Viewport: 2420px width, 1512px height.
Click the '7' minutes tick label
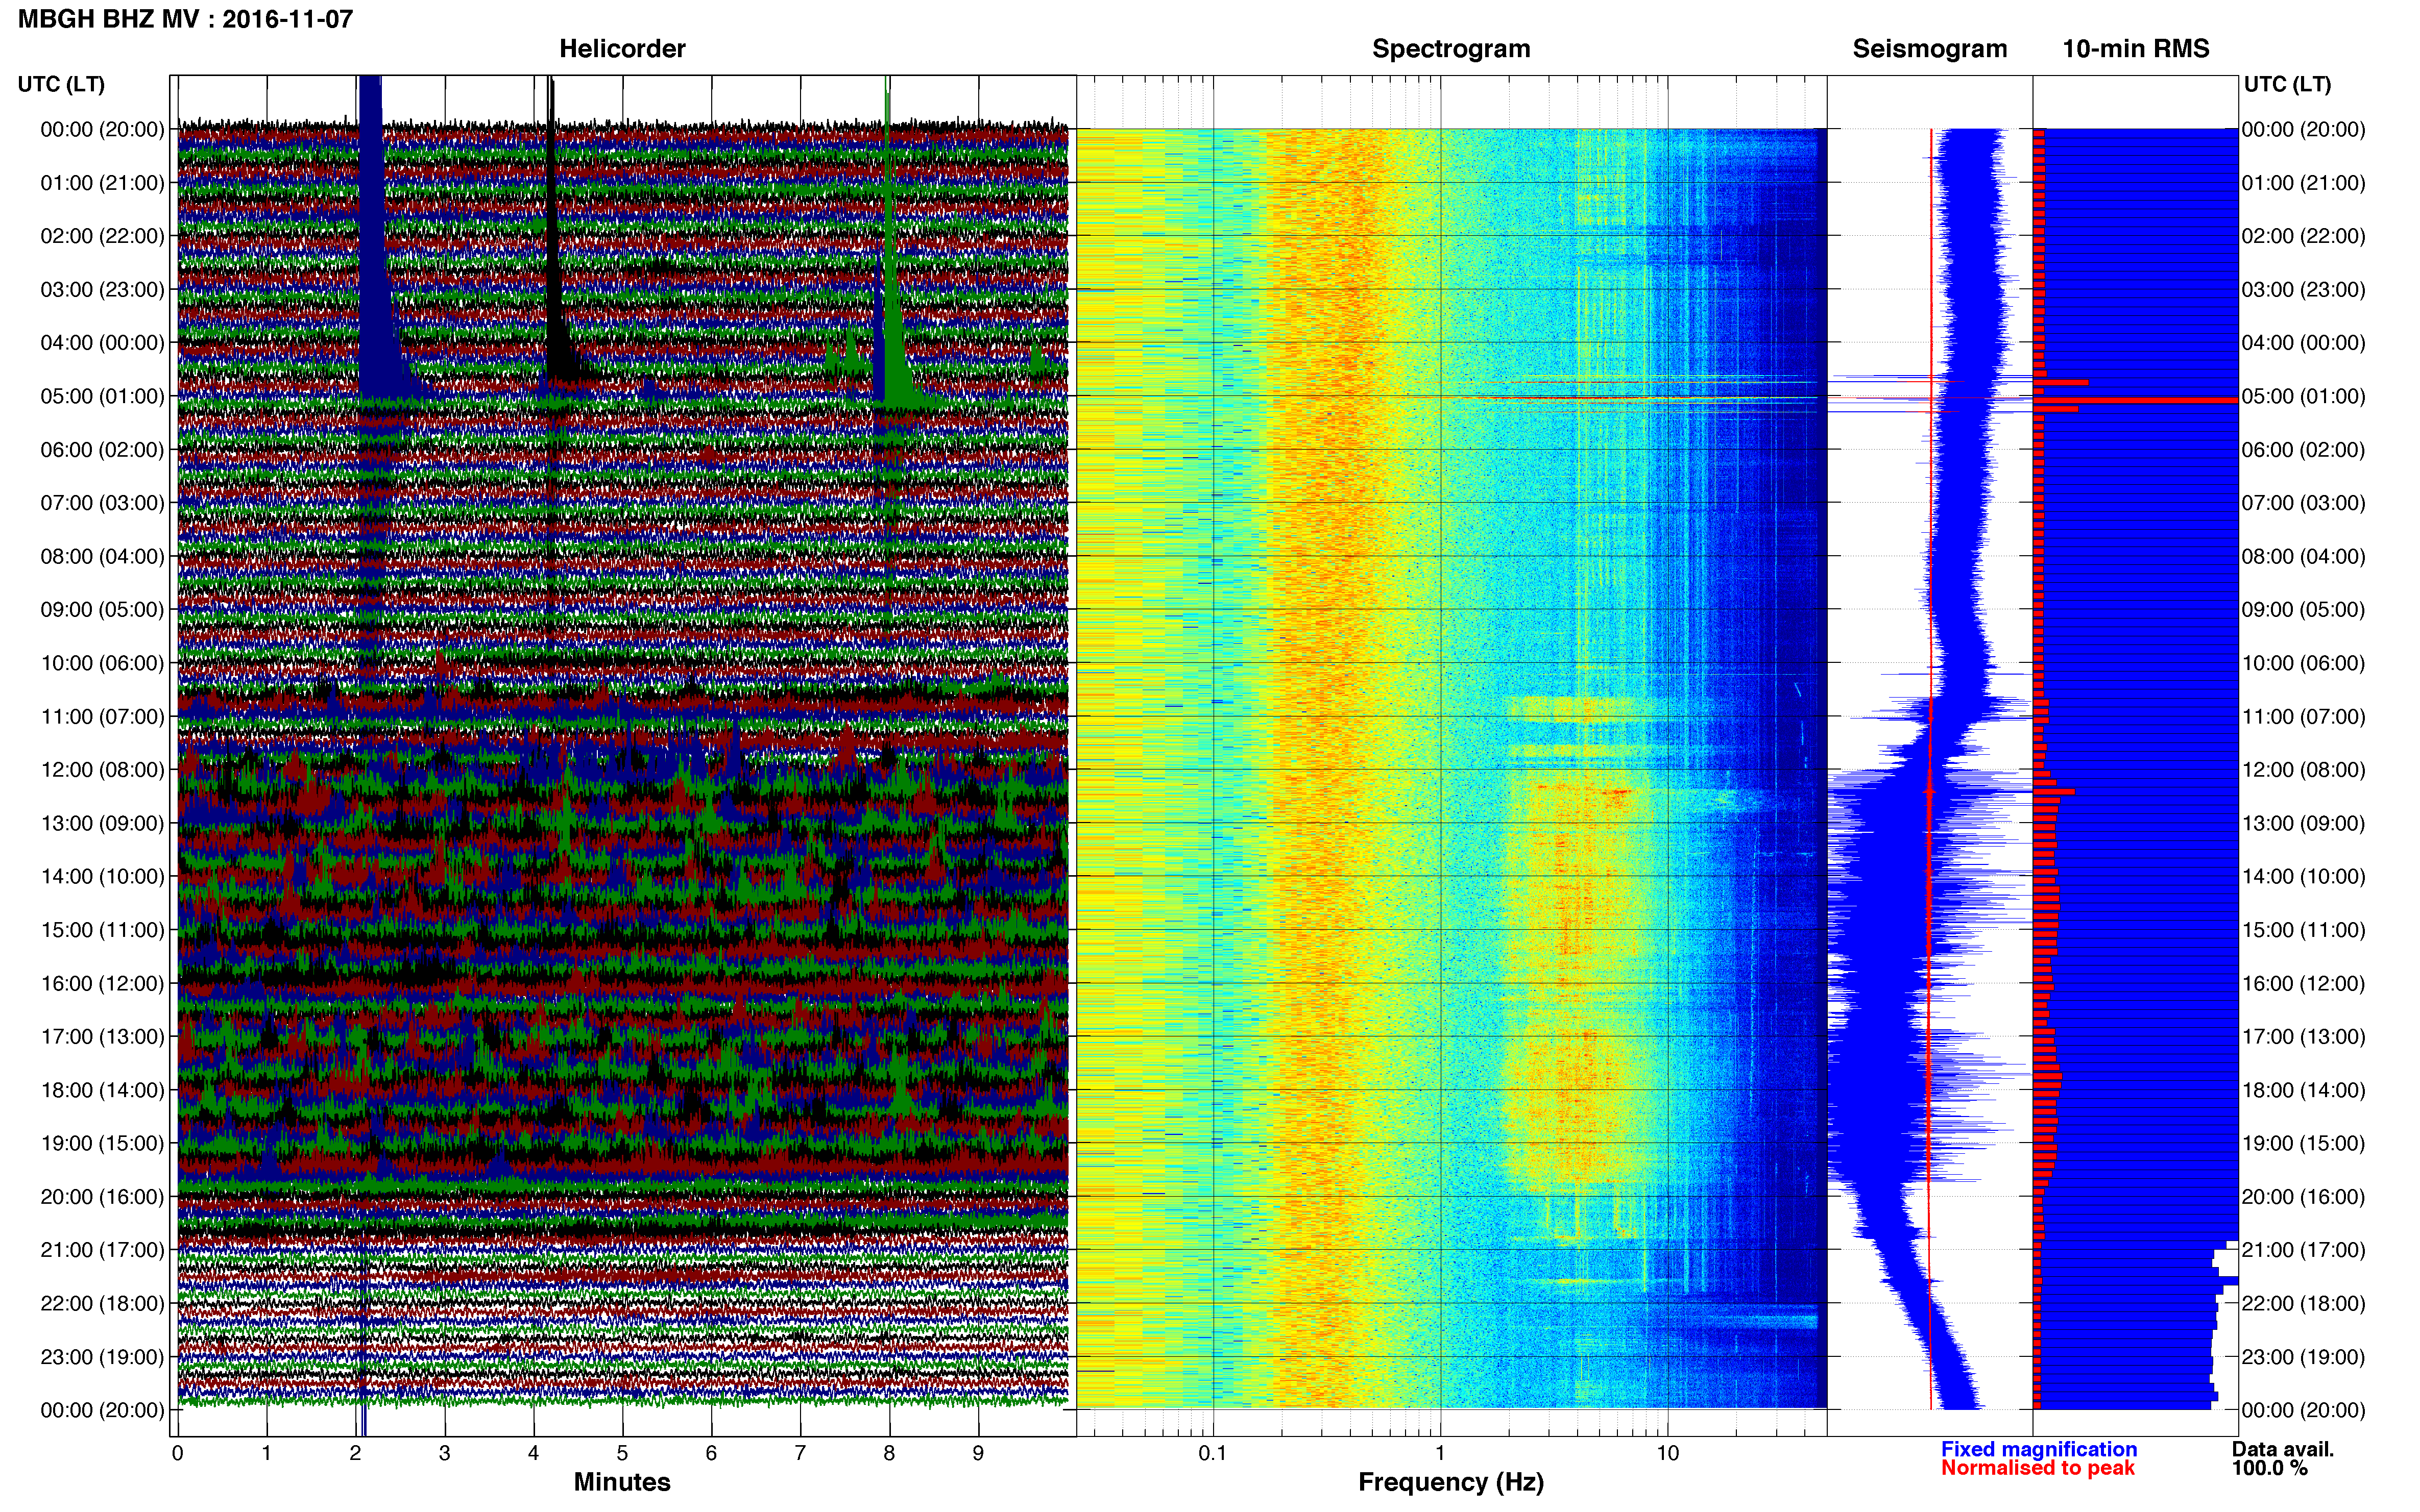(801, 1453)
